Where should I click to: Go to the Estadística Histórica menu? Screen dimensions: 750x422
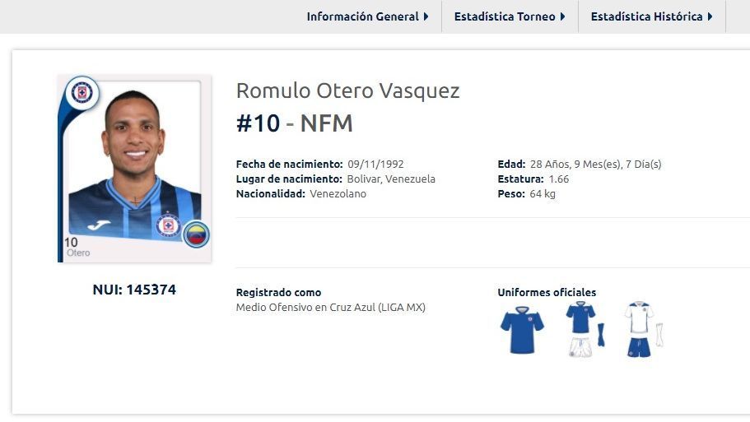point(646,16)
